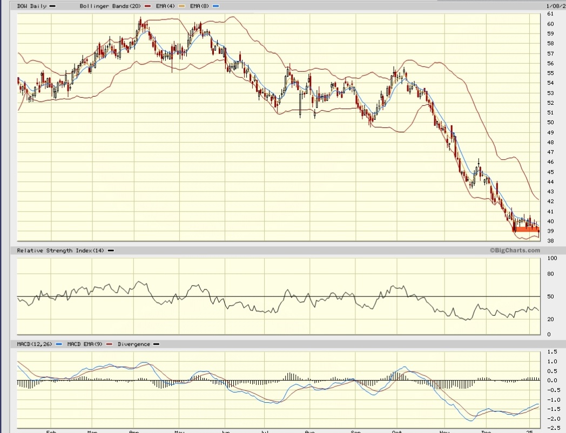
Task: Click the price axis value 60
Action: tap(550, 24)
